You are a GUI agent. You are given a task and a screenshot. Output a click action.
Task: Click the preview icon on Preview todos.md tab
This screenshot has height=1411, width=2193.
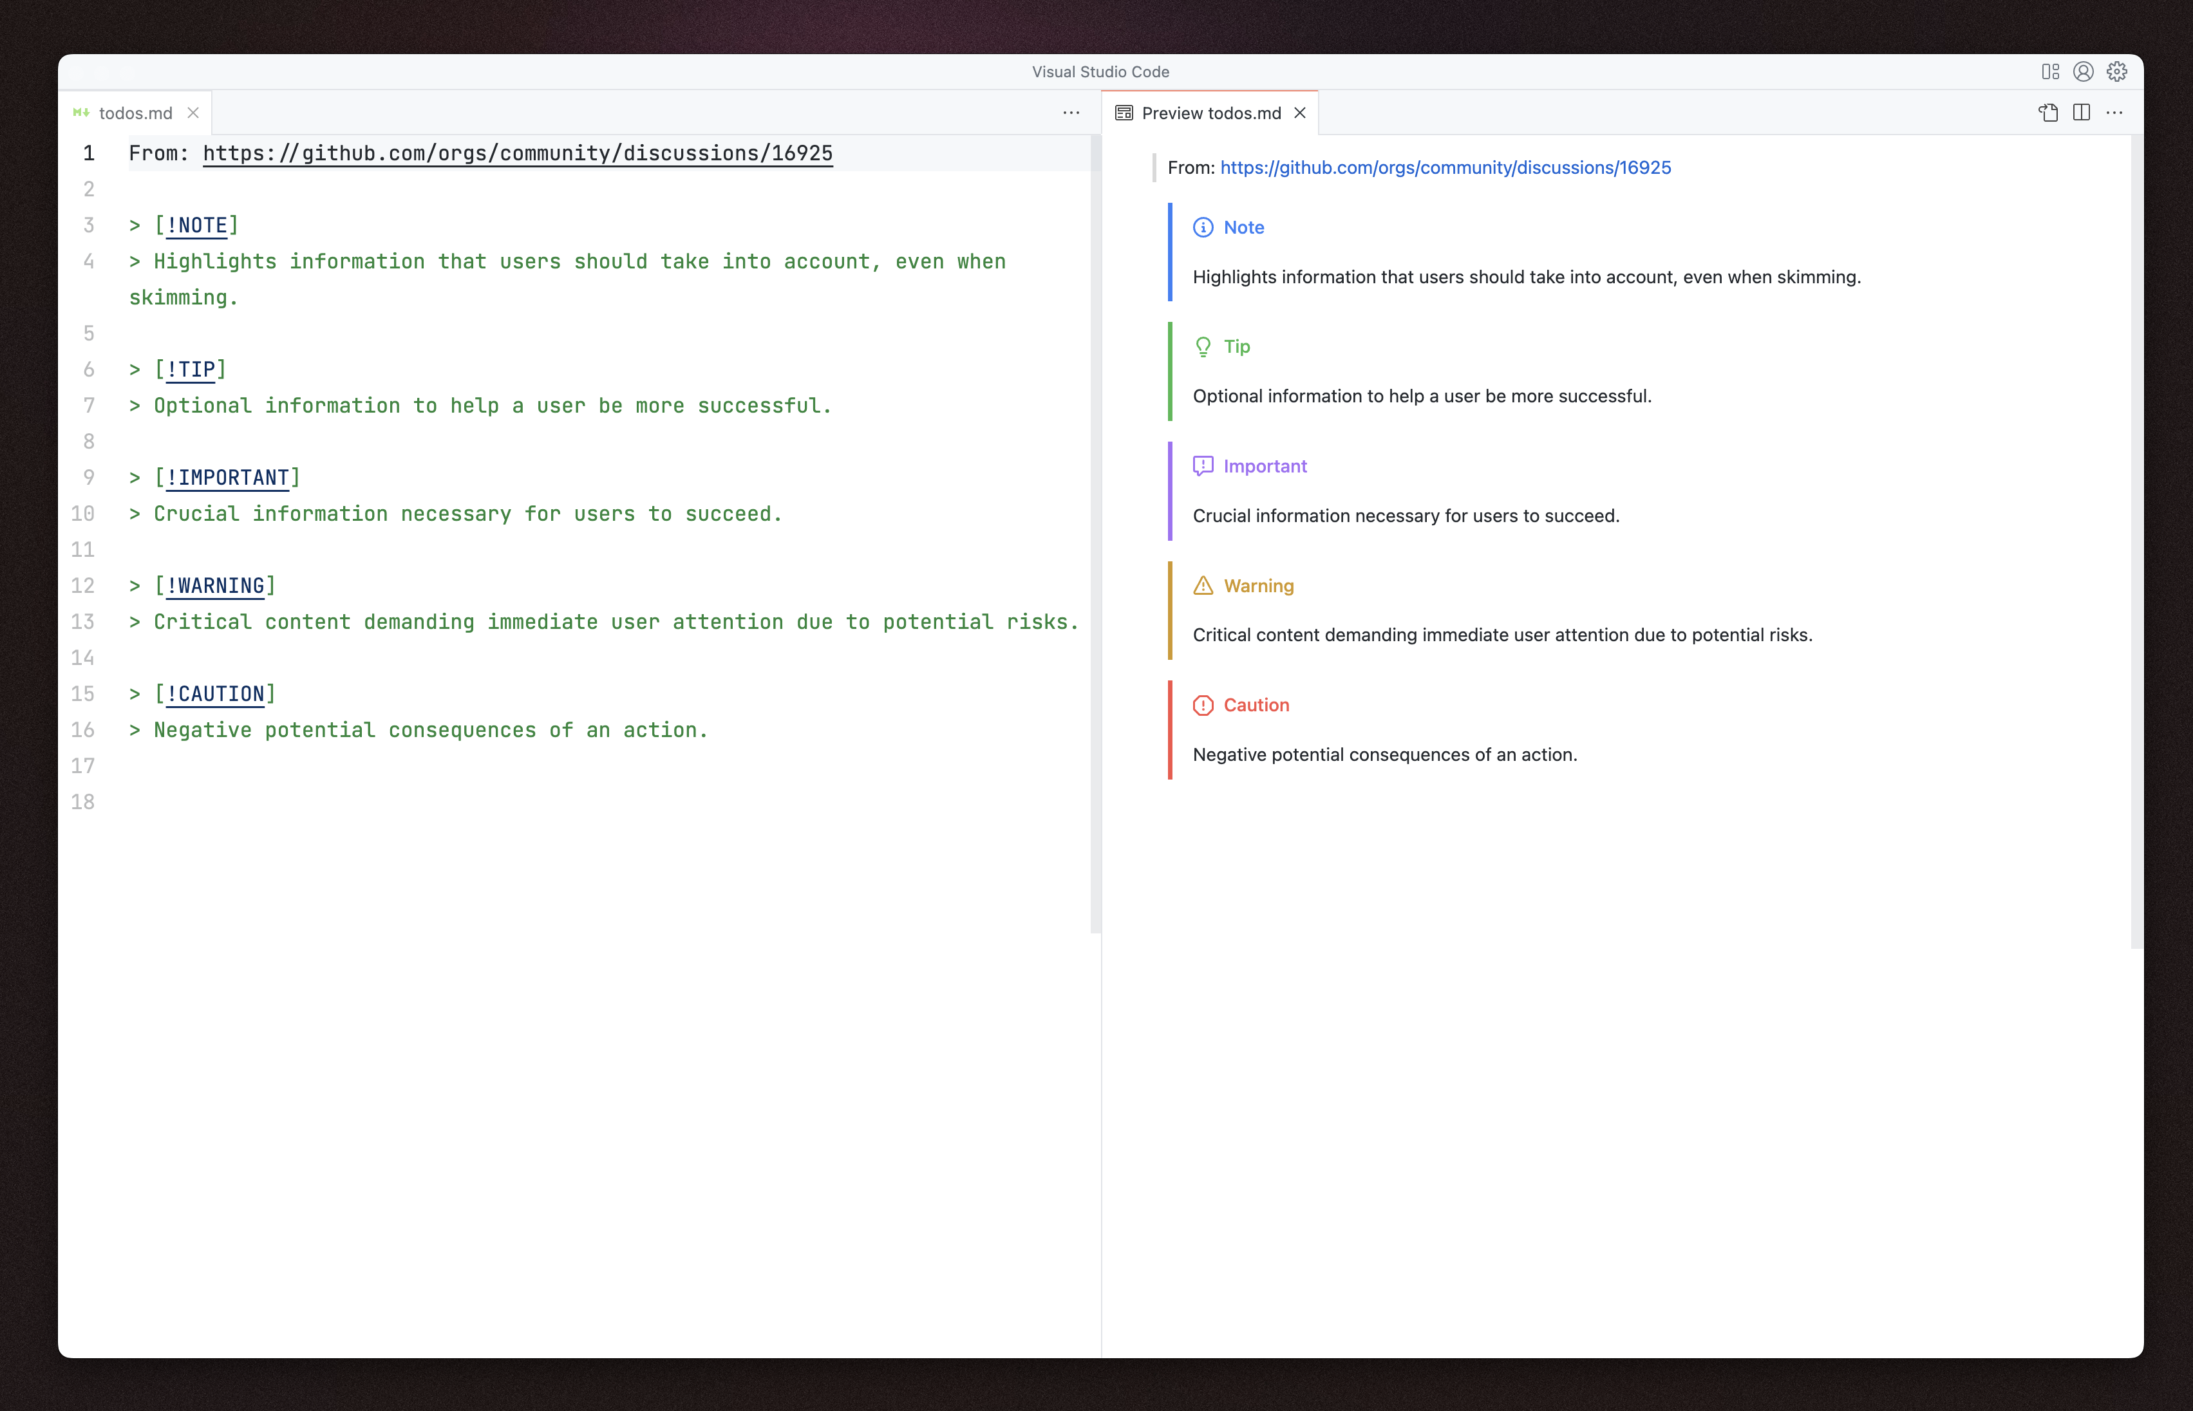pos(1124,113)
